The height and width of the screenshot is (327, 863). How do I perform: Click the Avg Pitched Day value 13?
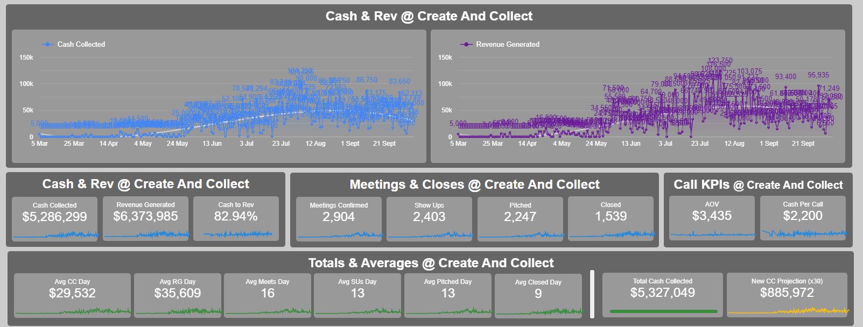[448, 293]
